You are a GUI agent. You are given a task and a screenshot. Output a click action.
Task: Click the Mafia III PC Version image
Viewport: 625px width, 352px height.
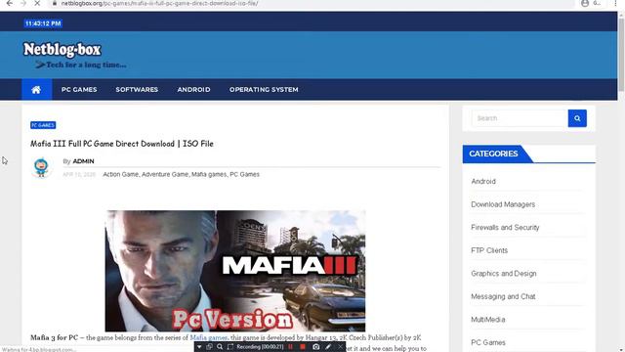(235, 271)
